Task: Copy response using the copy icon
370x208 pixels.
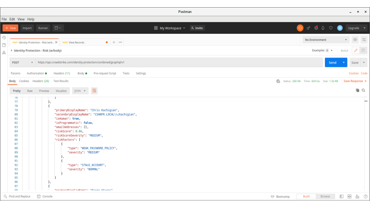Action: (x=358, y=90)
